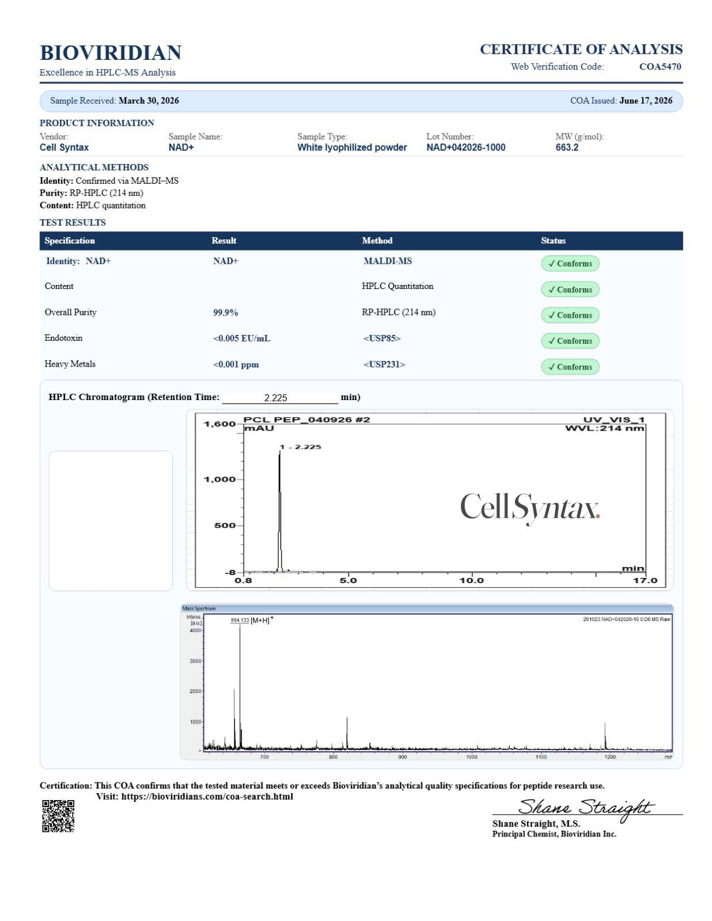Click the Sample Received date March 30, 2026
The image size is (712, 921).
149,101
